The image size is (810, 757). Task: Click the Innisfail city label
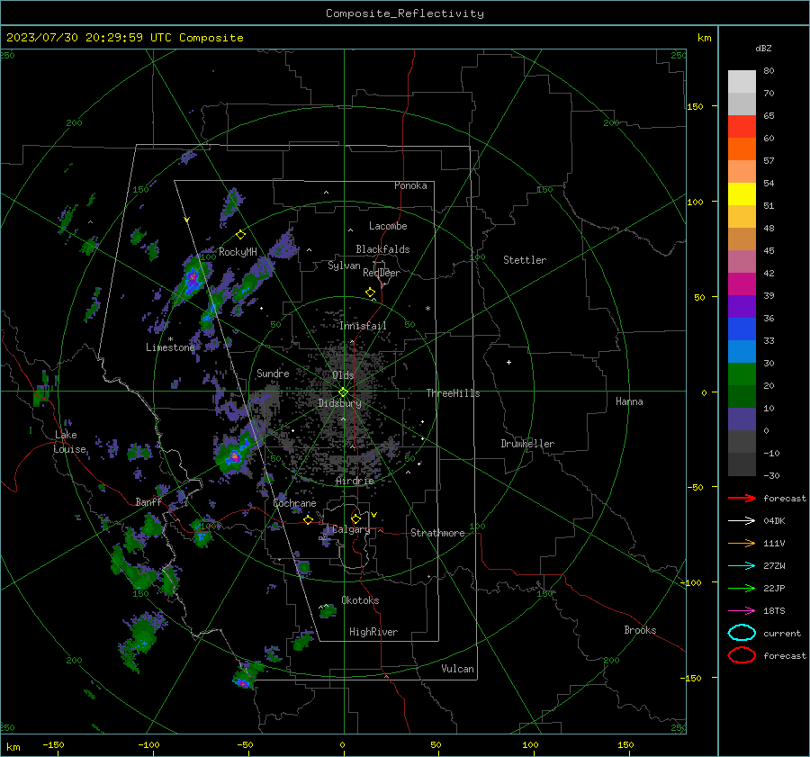click(363, 326)
